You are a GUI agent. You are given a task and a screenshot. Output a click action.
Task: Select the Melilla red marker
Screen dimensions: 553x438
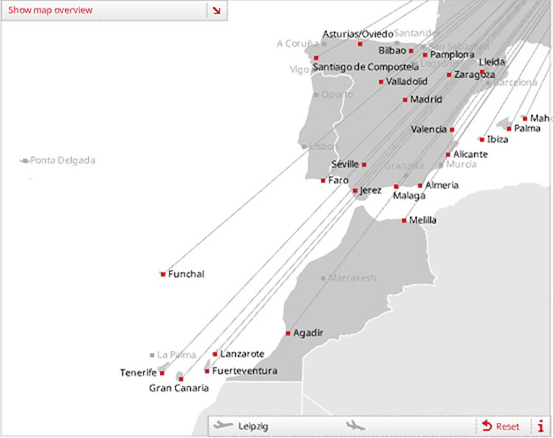[x=404, y=220]
